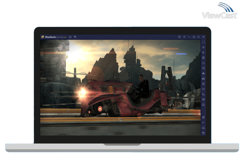Open the multi-instance icon in the title bar
The image size is (242, 166).
[x=75, y=37]
